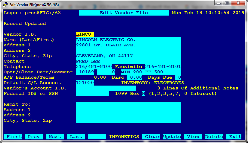Select the Vendor I.D. field LINCO
This screenshot has width=248, height=143.
click(85, 34)
